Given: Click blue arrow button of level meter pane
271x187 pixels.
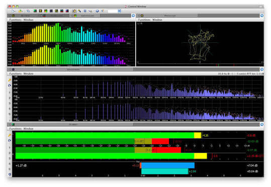Looking at the screenshot, I should tap(262, 124).
